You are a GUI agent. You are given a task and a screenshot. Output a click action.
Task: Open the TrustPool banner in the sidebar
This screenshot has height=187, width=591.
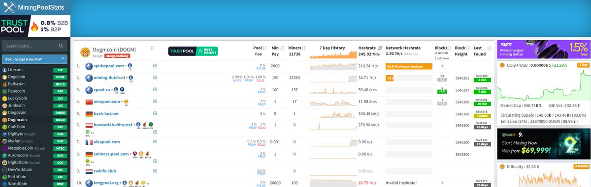tap(35, 27)
